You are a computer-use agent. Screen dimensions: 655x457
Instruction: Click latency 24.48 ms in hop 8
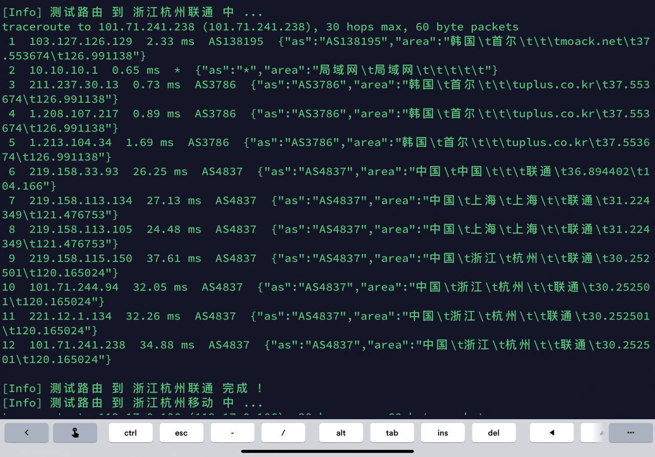pos(174,230)
